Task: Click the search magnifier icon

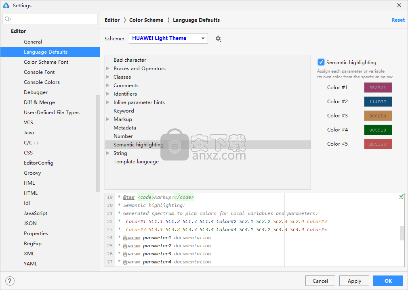Action: [8, 19]
